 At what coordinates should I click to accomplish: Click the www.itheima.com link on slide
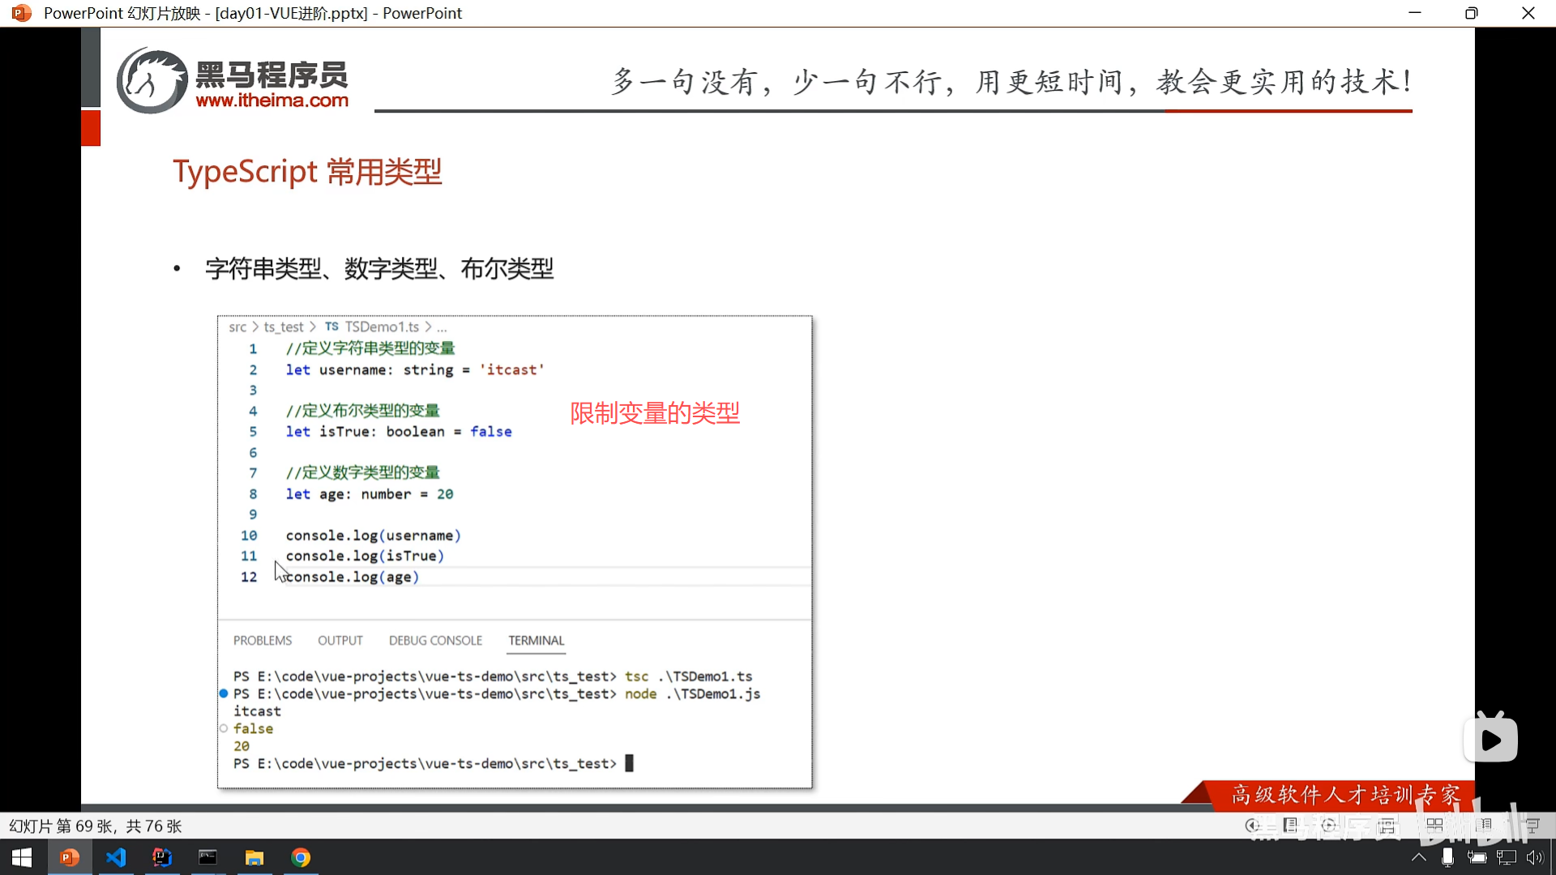[271, 100]
